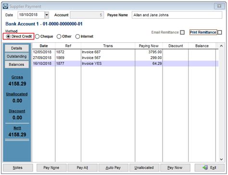Image resolution: width=228 pixels, height=175 pixels.
Task: Switch to the Details tab
Action: [17, 48]
